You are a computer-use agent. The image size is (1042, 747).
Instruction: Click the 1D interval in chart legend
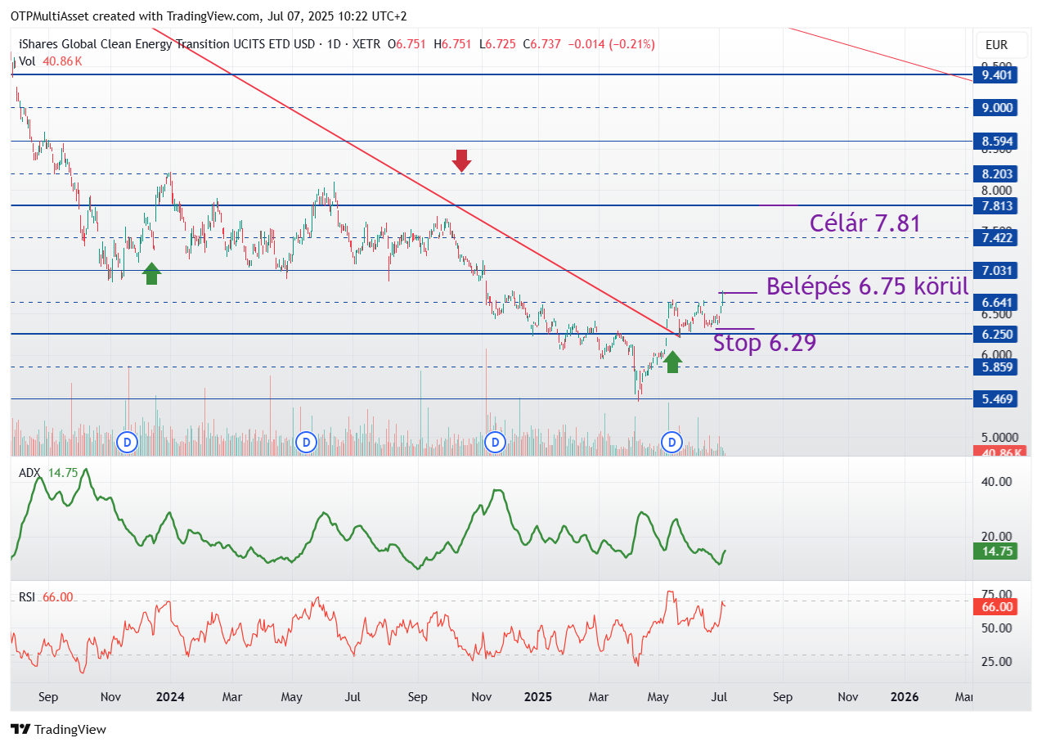coord(334,44)
